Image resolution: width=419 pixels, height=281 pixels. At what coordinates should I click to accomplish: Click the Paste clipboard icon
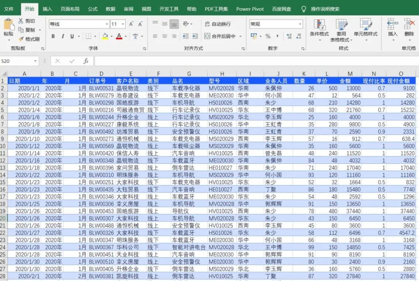(9, 24)
